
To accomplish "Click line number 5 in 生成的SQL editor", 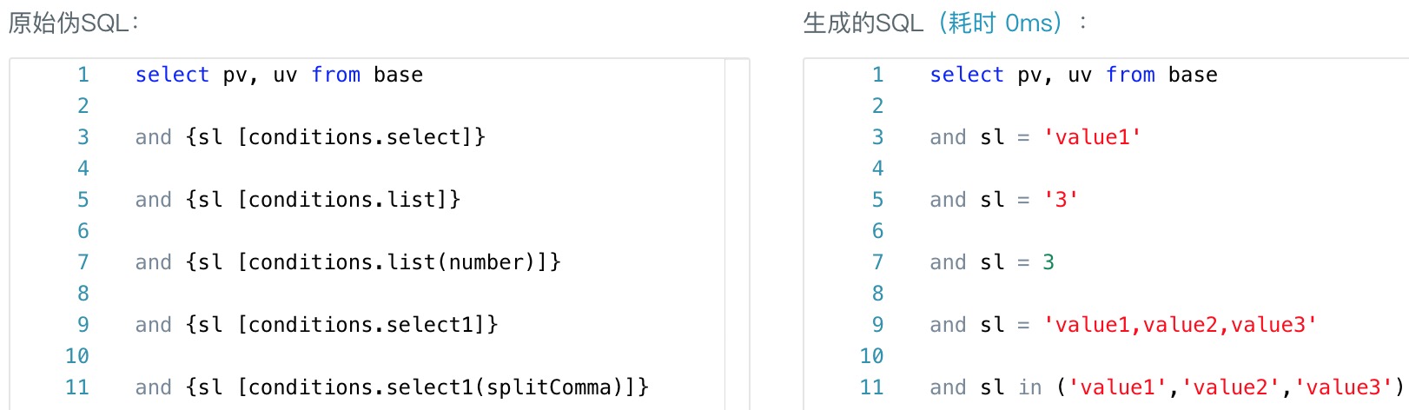I will 877,200.
